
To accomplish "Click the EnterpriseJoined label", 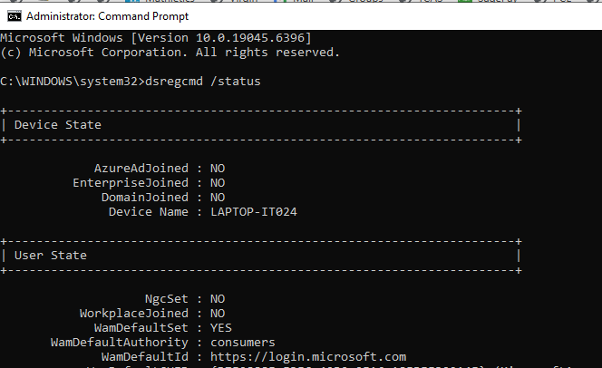I will click(131, 183).
